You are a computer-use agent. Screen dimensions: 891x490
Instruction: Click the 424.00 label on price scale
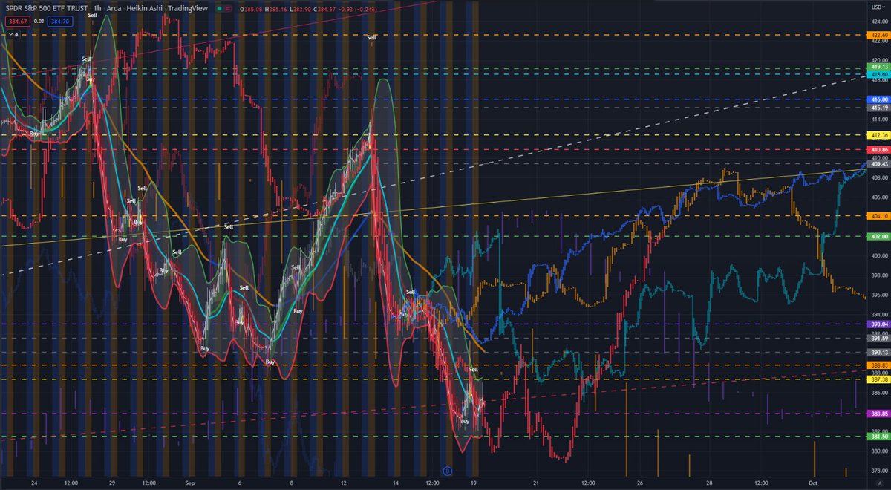878,22
